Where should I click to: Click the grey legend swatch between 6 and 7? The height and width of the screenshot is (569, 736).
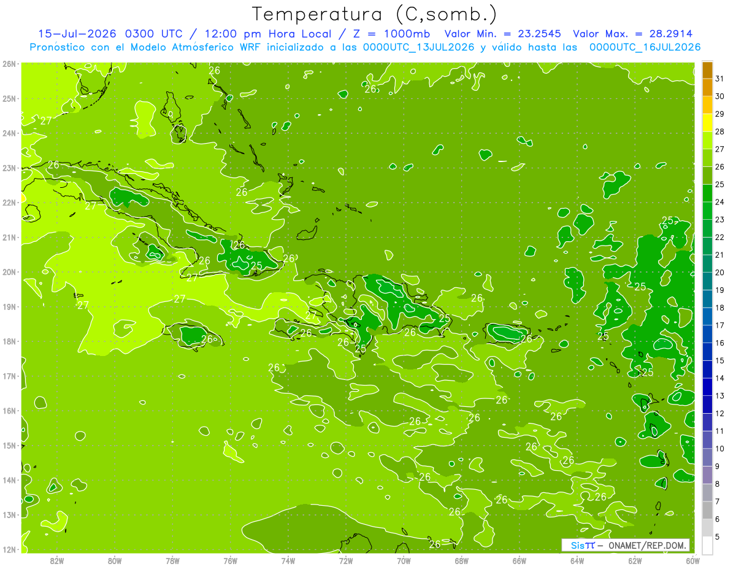pyautogui.click(x=708, y=510)
